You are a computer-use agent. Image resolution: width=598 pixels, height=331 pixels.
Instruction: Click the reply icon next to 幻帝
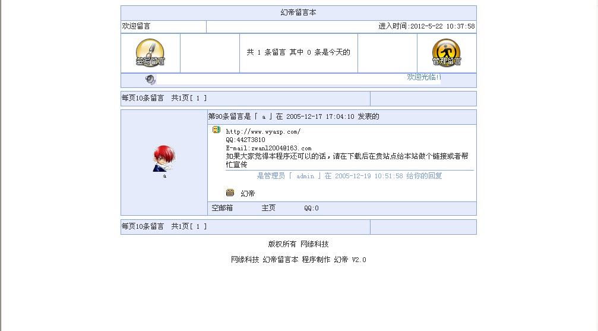[230, 193]
